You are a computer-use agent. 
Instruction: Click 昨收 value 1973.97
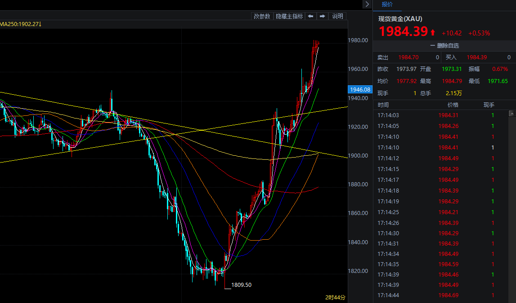pyautogui.click(x=406, y=69)
